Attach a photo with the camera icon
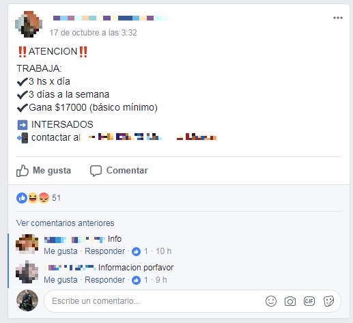 pyautogui.click(x=290, y=301)
